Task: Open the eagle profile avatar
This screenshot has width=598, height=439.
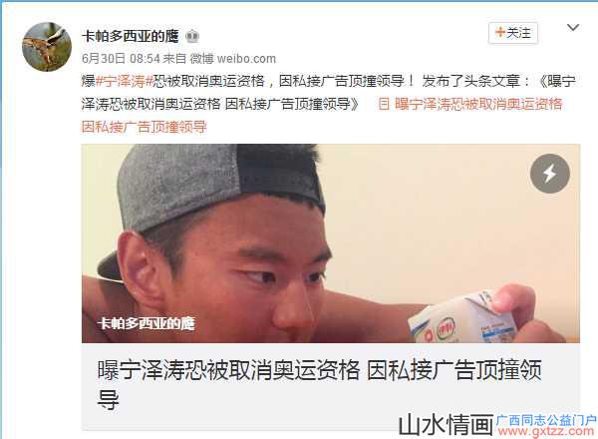Action: pyautogui.click(x=47, y=47)
